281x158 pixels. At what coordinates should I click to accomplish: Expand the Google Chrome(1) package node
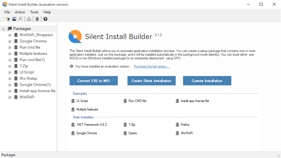10,85
